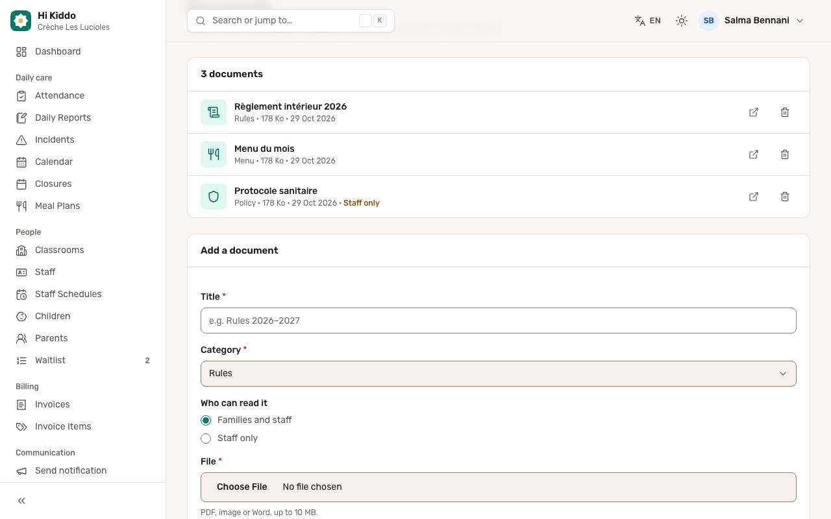Select Families and staff radio option
831x519 pixels.
coord(206,420)
